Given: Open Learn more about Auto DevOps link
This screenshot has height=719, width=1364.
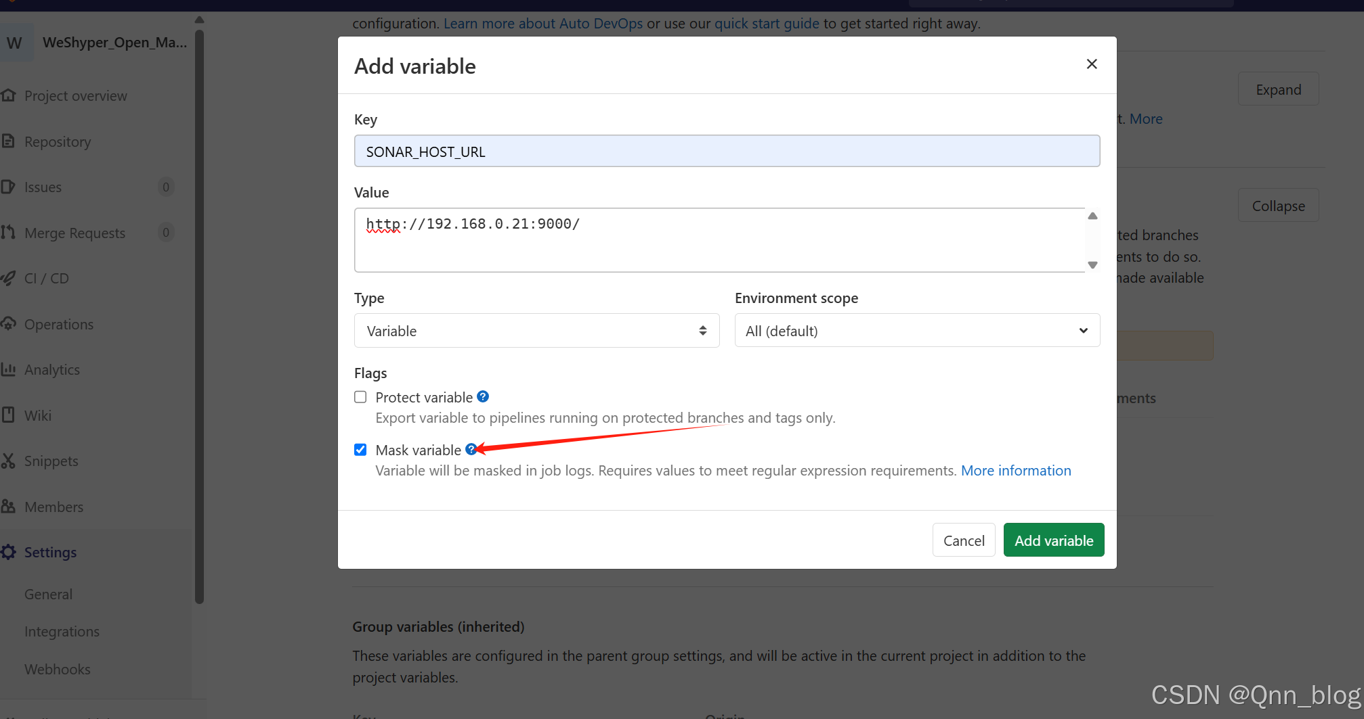Looking at the screenshot, I should (x=543, y=23).
